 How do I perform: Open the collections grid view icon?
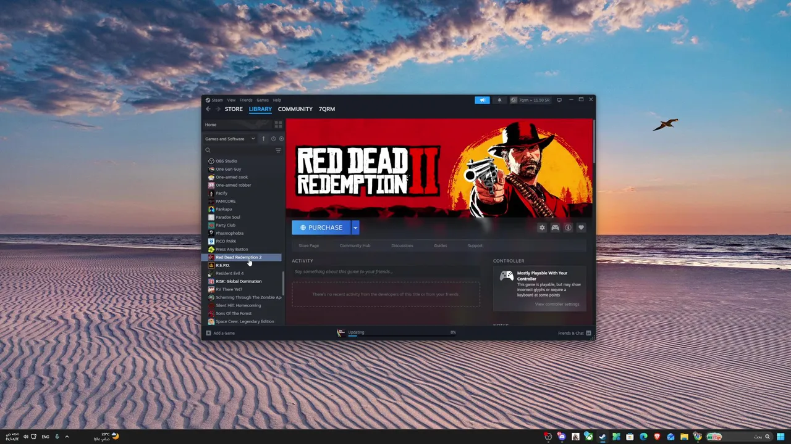click(278, 125)
